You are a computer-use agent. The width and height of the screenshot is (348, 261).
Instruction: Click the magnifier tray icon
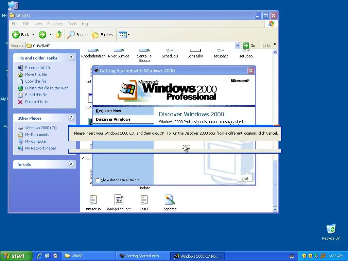pyautogui.click(x=323, y=256)
